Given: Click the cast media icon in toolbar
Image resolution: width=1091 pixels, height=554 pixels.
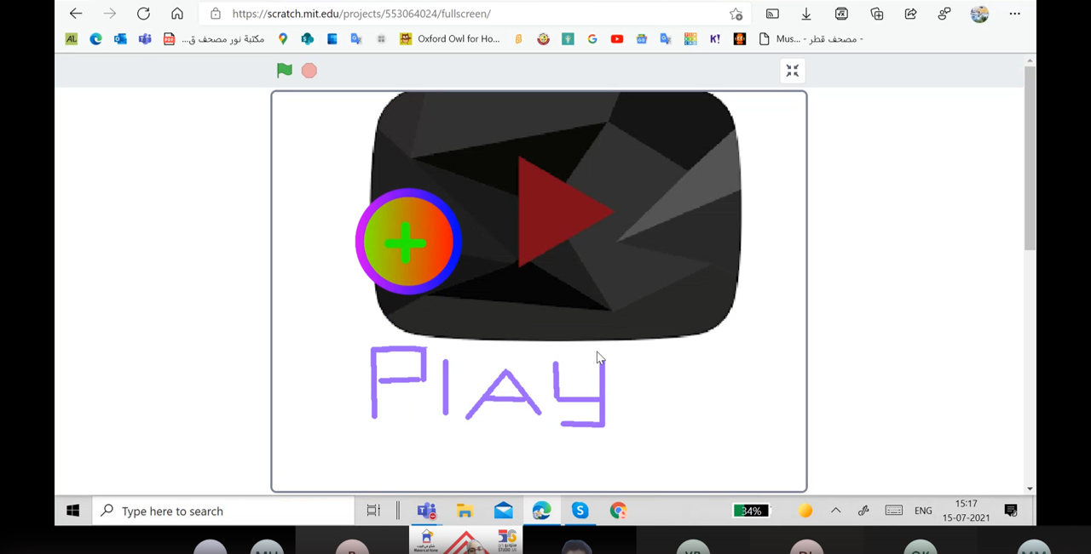Looking at the screenshot, I should pyautogui.click(x=772, y=14).
